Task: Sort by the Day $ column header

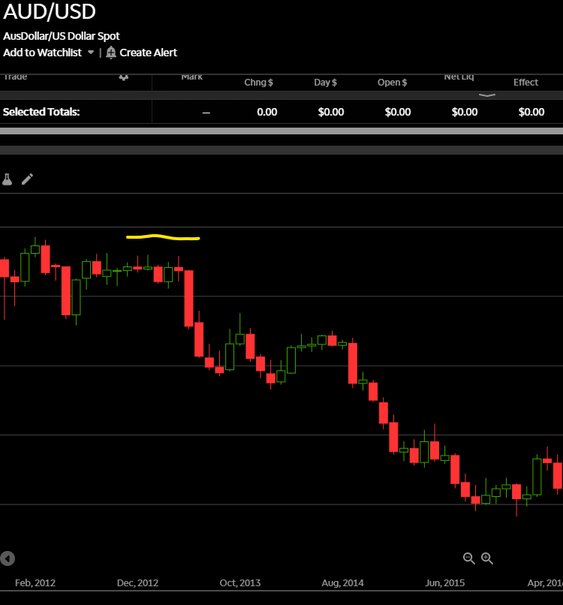Action: tap(325, 82)
